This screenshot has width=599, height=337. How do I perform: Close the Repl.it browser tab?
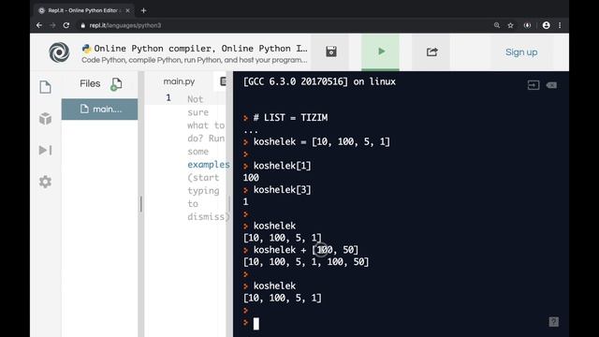[127, 10]
